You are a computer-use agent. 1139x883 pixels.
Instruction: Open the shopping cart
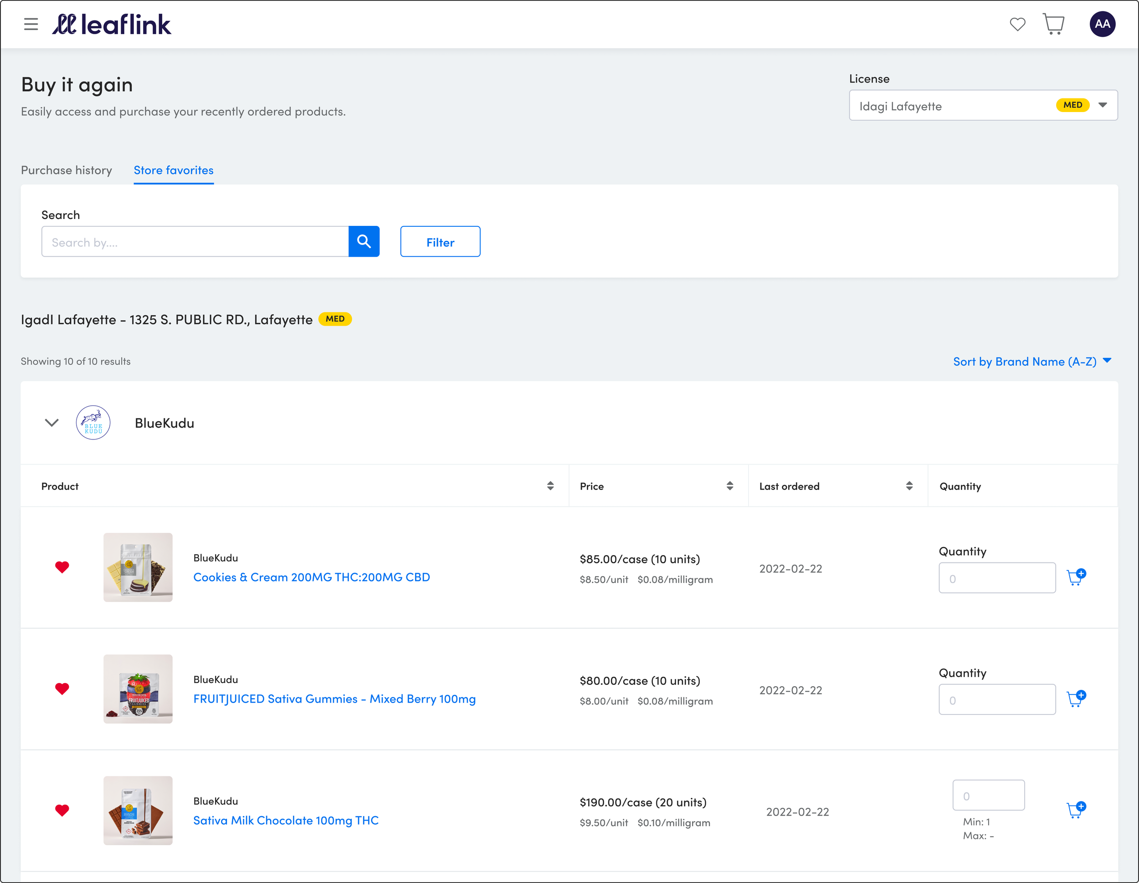1053,24
